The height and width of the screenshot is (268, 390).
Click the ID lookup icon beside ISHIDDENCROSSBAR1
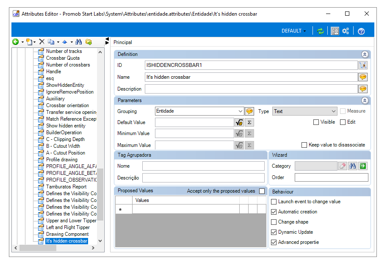point(363,65)
